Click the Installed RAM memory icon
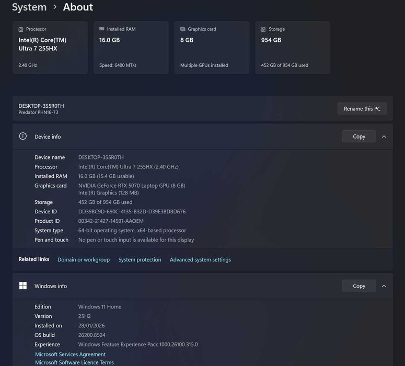The width and height of the screenshot is (405, 366). click(102, 29)
